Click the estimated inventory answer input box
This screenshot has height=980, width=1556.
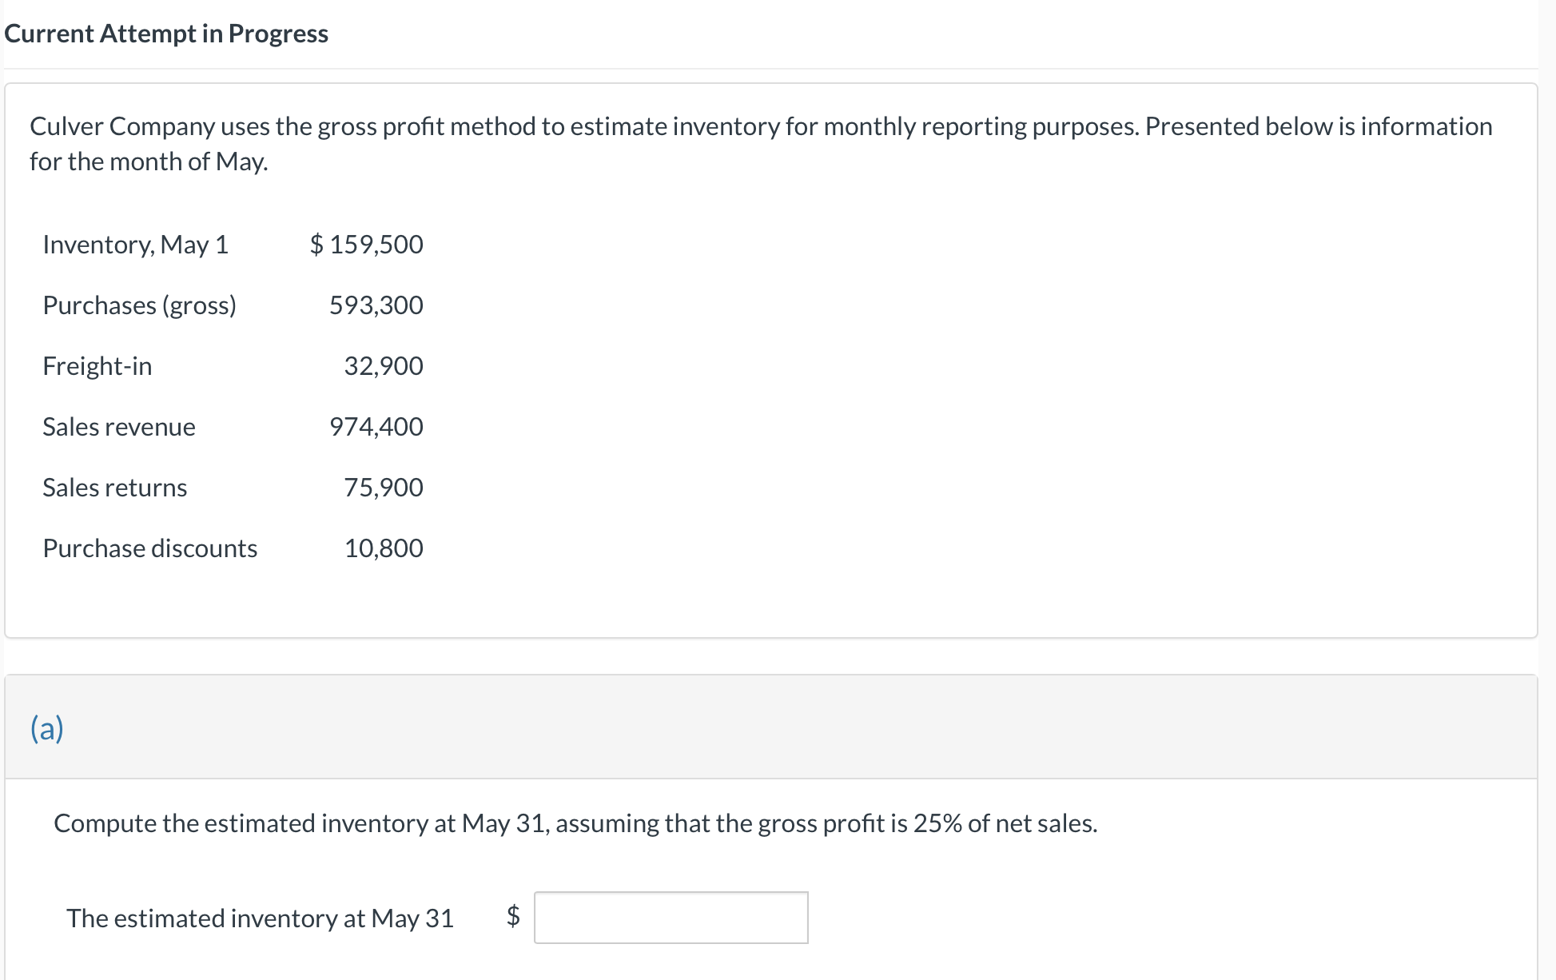point(671,918)
